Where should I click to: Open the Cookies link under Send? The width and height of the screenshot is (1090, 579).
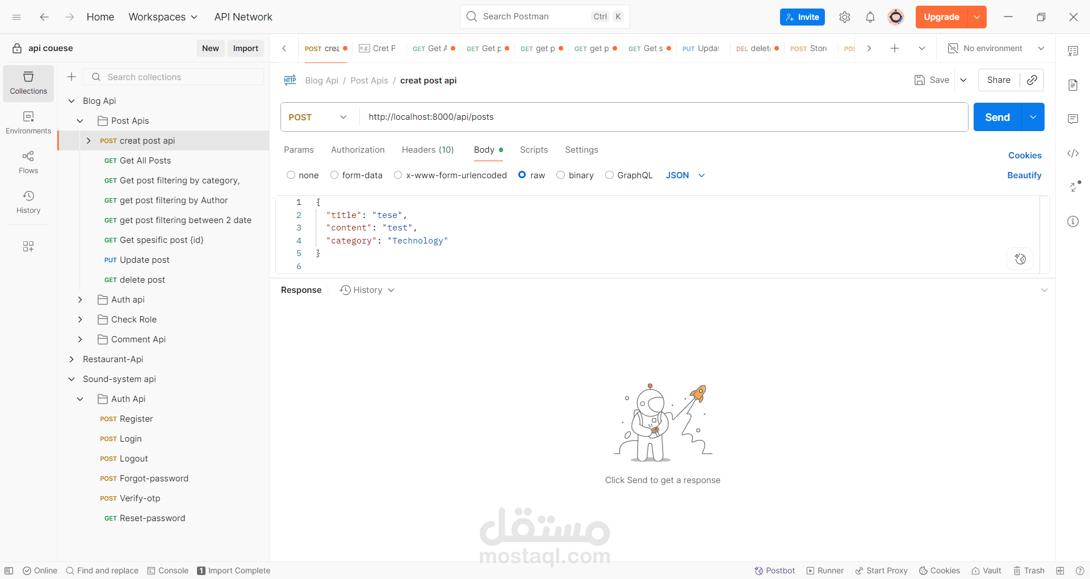tap(1025, 156)
